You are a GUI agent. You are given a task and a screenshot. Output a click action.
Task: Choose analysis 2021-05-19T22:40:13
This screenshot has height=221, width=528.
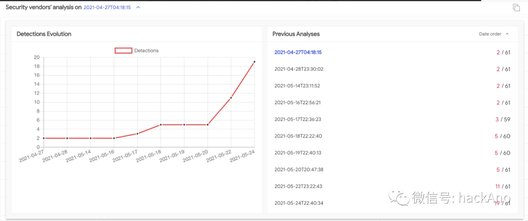pos(297,153)
